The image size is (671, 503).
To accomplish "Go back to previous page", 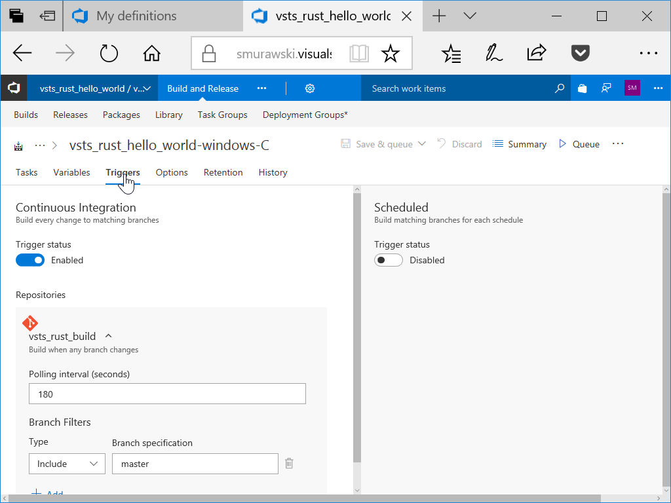I will tap(22, 53).
